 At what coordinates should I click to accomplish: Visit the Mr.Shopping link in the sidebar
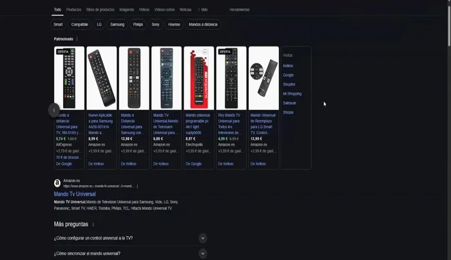click(292, 94)
